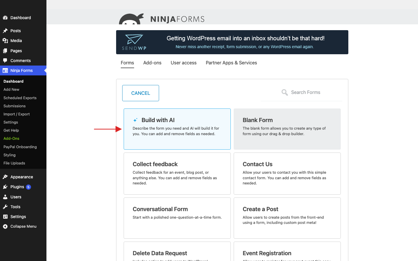Click the Plugins plug icon

coord(5,187)
